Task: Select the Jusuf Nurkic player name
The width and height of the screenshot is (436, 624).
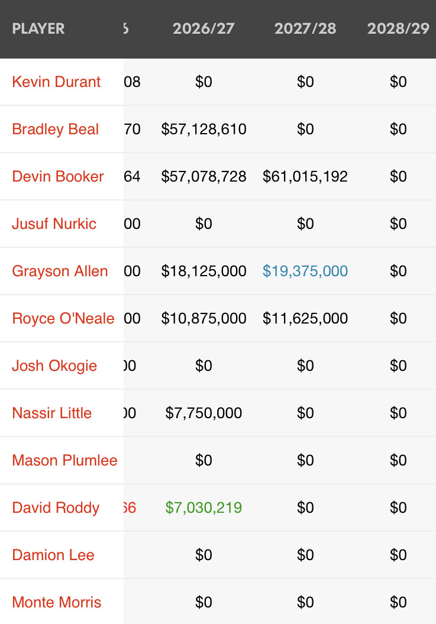Action: click(54, 224)
